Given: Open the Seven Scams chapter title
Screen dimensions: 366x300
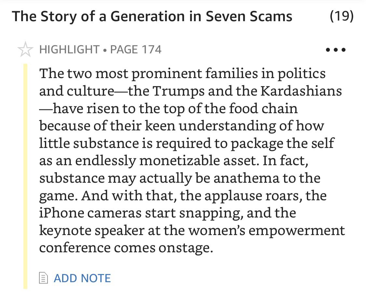Looking at the screenshot, I should 152,16.
